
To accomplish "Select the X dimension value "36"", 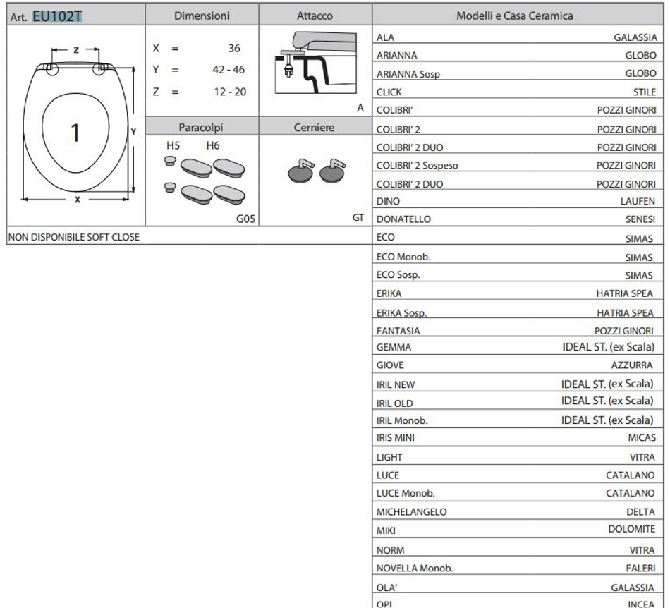I will (234, 48).
